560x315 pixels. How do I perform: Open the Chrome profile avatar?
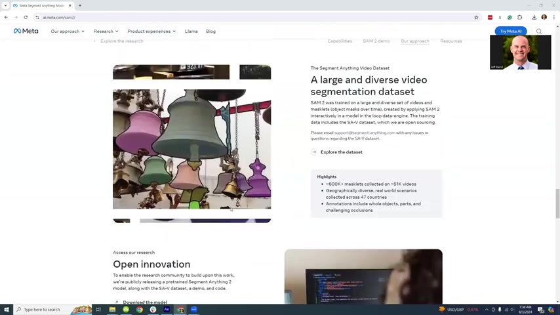544,17
